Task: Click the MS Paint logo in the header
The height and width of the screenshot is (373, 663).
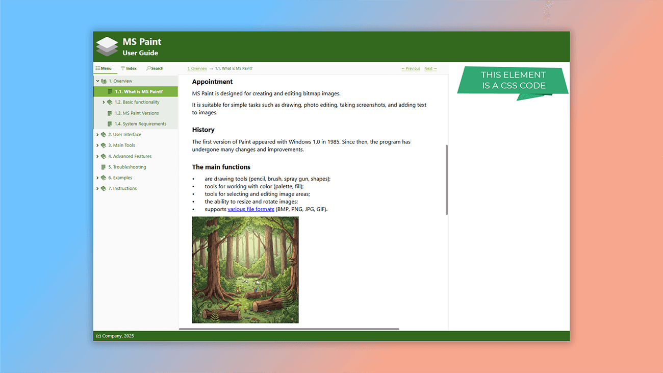Action: (107, 46)
